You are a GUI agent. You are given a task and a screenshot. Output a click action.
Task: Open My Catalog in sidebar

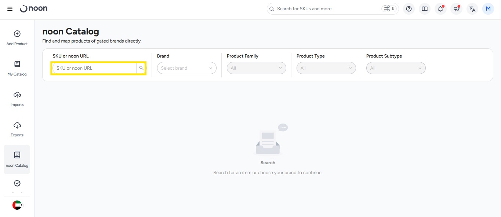(17, 68)
